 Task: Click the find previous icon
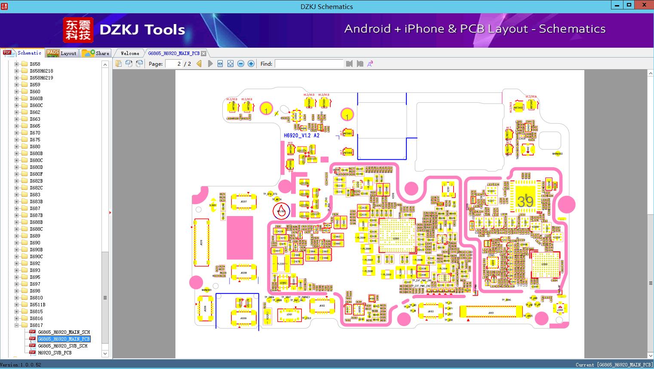coord(349,64)
